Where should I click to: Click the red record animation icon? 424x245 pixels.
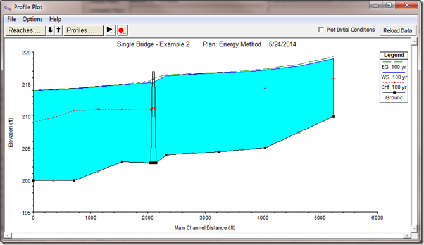[122, 30]
